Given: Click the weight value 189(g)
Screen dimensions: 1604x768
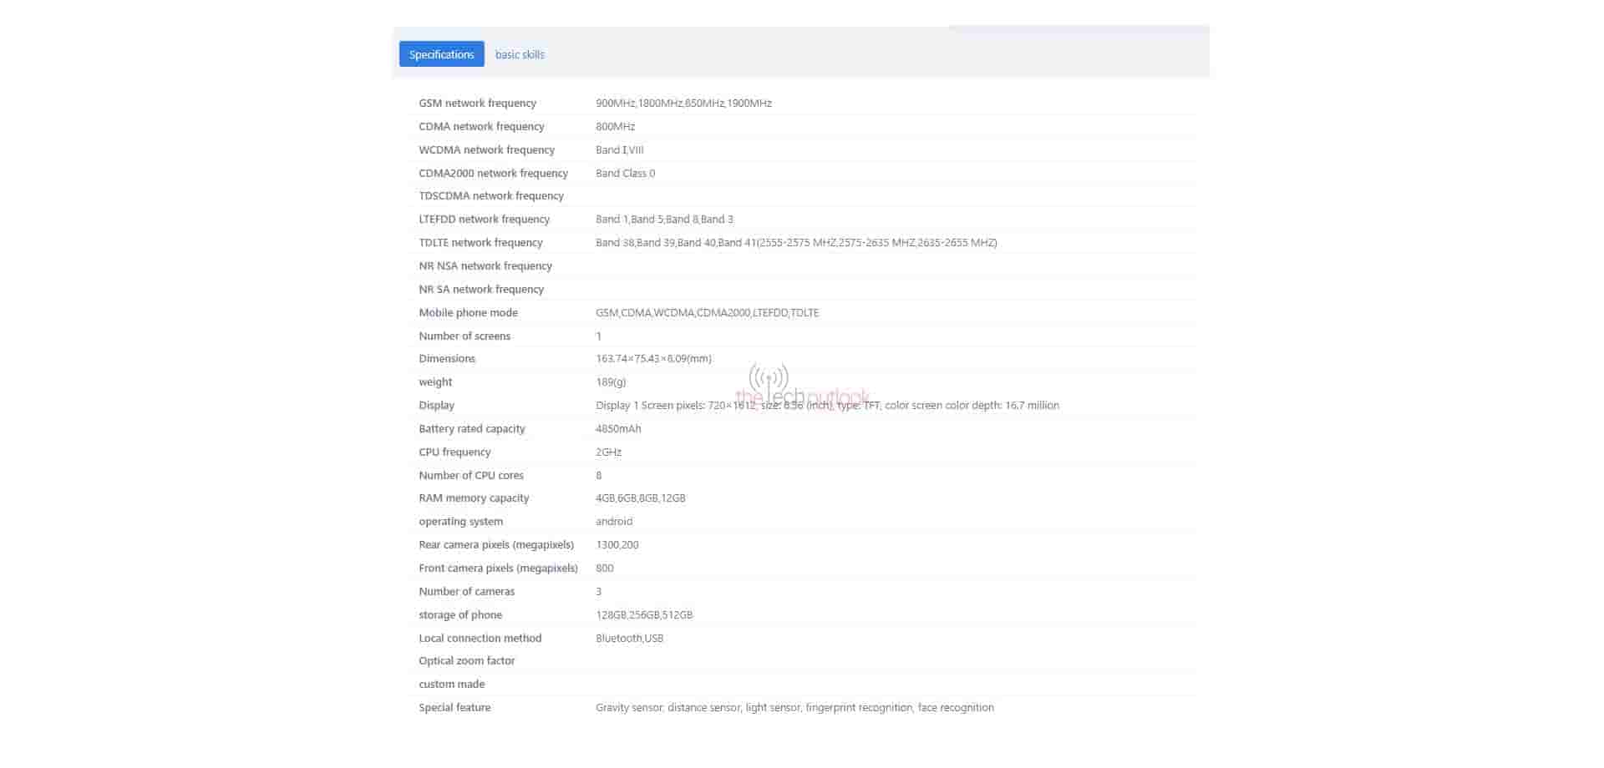Looking at the screenshot, I should 610,382.
